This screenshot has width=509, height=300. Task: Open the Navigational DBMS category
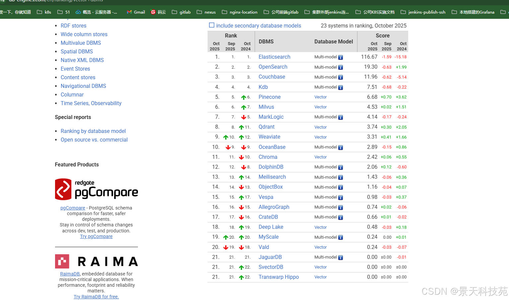[84, 86]
